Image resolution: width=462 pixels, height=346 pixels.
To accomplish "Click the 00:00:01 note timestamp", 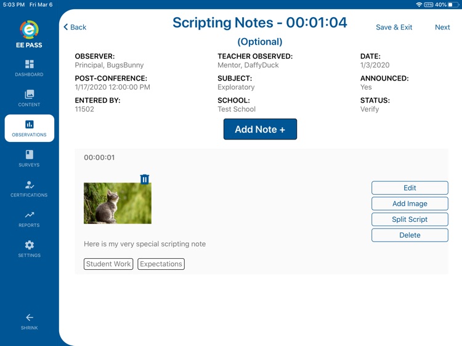I will tap(99, 157).
